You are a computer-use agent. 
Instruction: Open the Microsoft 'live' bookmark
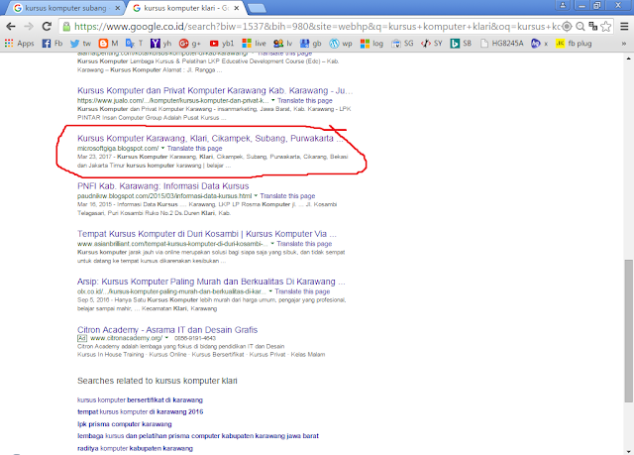[x=254, y=44]
